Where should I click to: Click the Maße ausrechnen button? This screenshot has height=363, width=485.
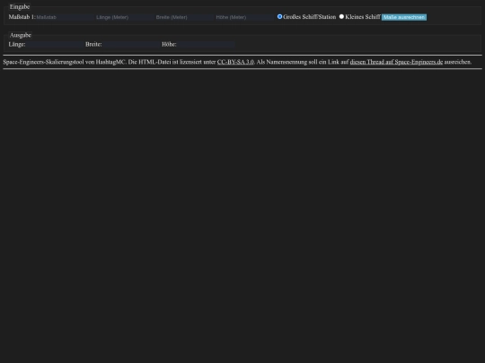click(404, 17)
